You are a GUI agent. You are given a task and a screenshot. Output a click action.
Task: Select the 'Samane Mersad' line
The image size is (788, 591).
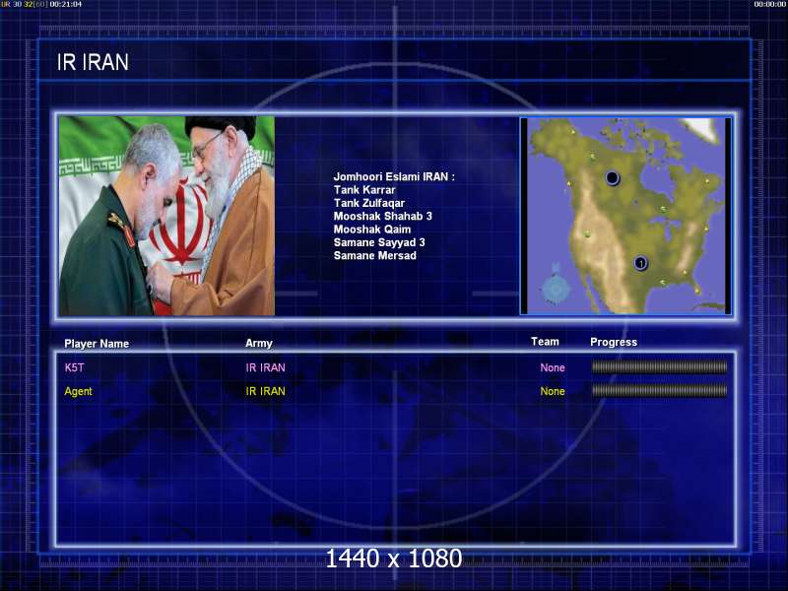pos(375,255)
